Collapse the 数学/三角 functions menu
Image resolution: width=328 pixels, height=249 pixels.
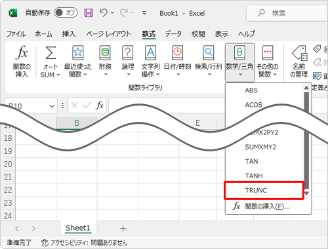(x=239, y=62)
